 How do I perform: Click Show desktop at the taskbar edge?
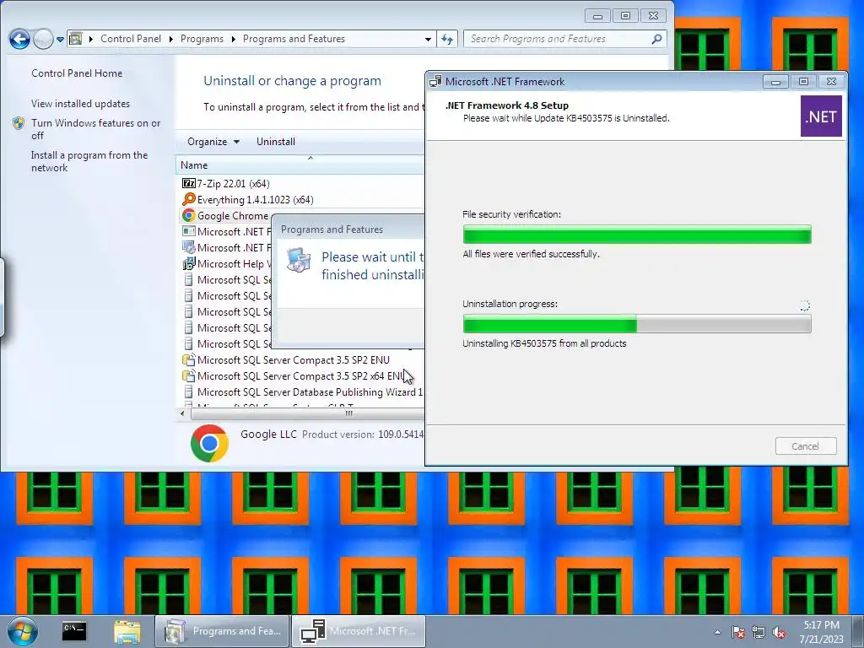(858, 631)
